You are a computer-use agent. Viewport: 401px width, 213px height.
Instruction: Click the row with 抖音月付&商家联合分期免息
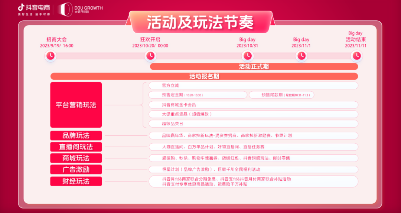(253, 181)
